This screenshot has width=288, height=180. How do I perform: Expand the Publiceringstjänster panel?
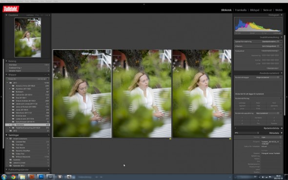click(6, 170)
